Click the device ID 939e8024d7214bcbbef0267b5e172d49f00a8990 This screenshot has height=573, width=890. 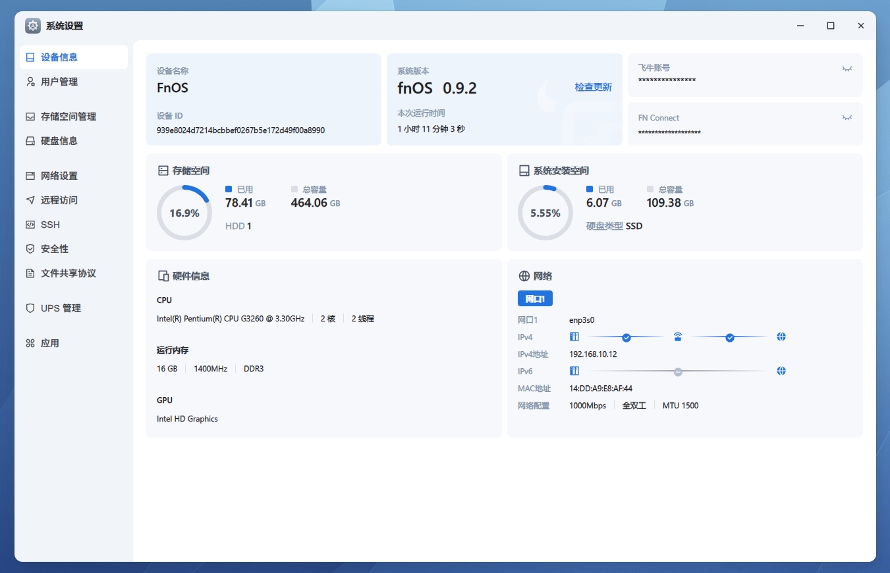tap(240, 130)
